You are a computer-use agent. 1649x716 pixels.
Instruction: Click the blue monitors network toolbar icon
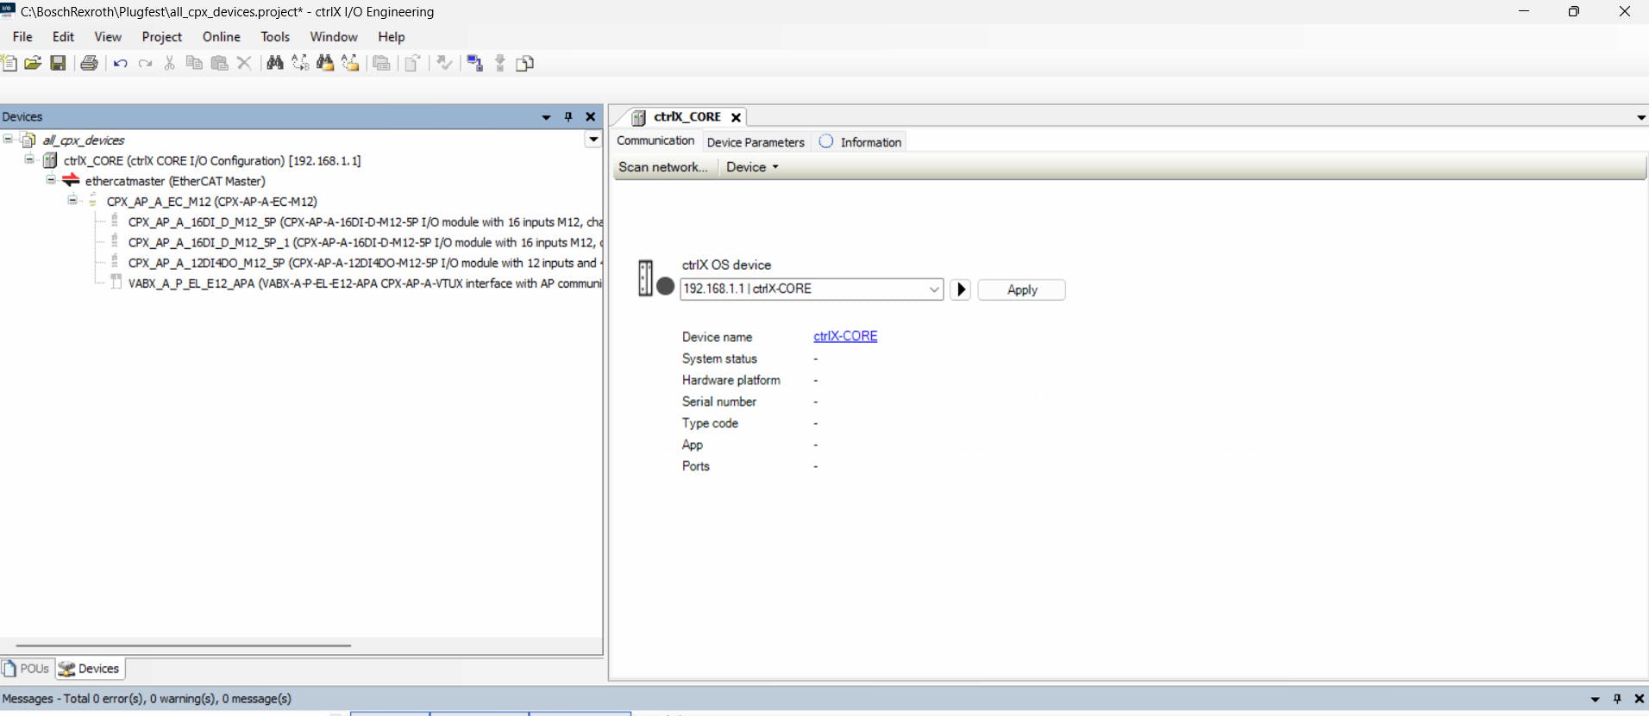[474, 63]
